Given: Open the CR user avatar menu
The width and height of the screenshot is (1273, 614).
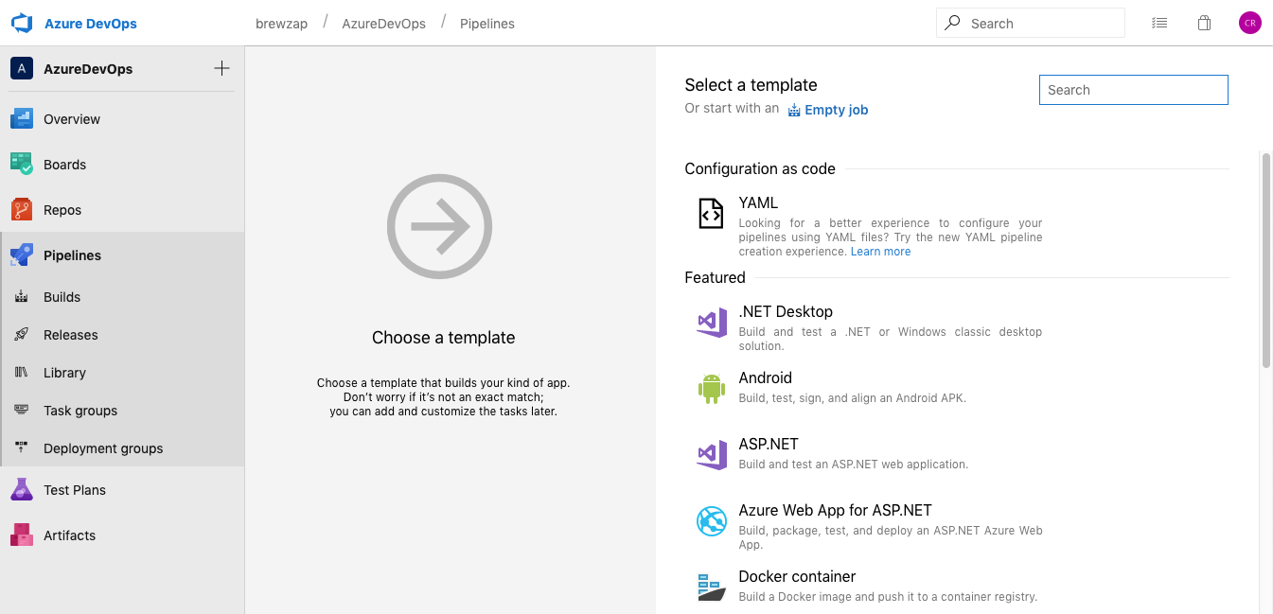Looking at the screenshot, I should 1249,24.
